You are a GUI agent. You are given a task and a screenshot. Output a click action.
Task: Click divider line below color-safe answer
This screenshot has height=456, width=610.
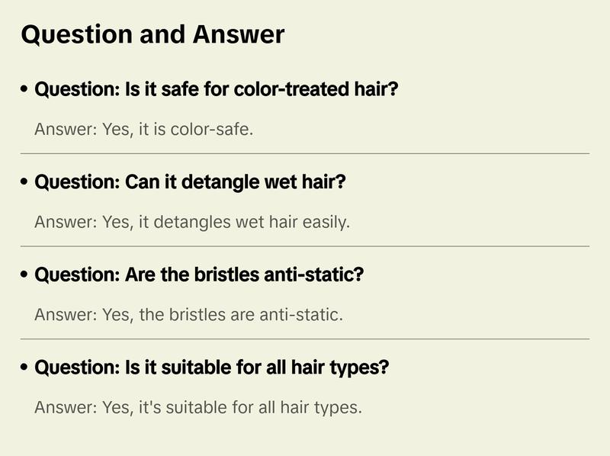[x=305, y=154]
